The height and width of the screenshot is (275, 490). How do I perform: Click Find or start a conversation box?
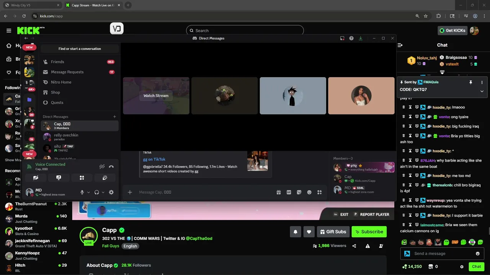[80, 49]
